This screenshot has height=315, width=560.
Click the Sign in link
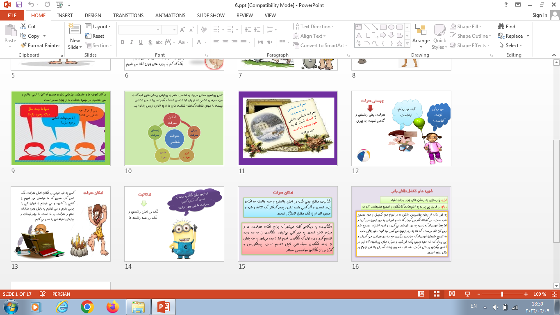540,15
